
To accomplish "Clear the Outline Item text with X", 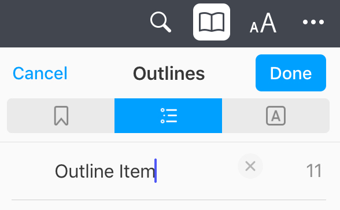I will click(250, 166).
